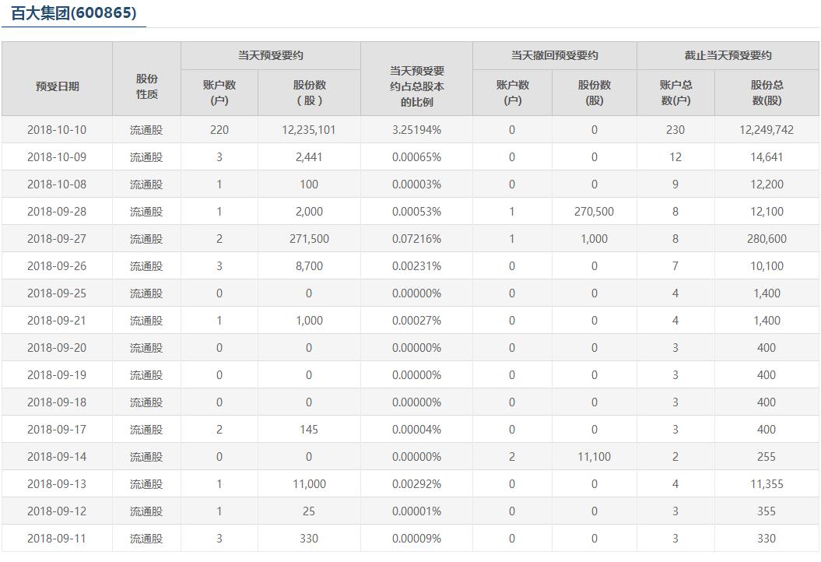Click the 股份性质 column header

[x=146, y=86]
